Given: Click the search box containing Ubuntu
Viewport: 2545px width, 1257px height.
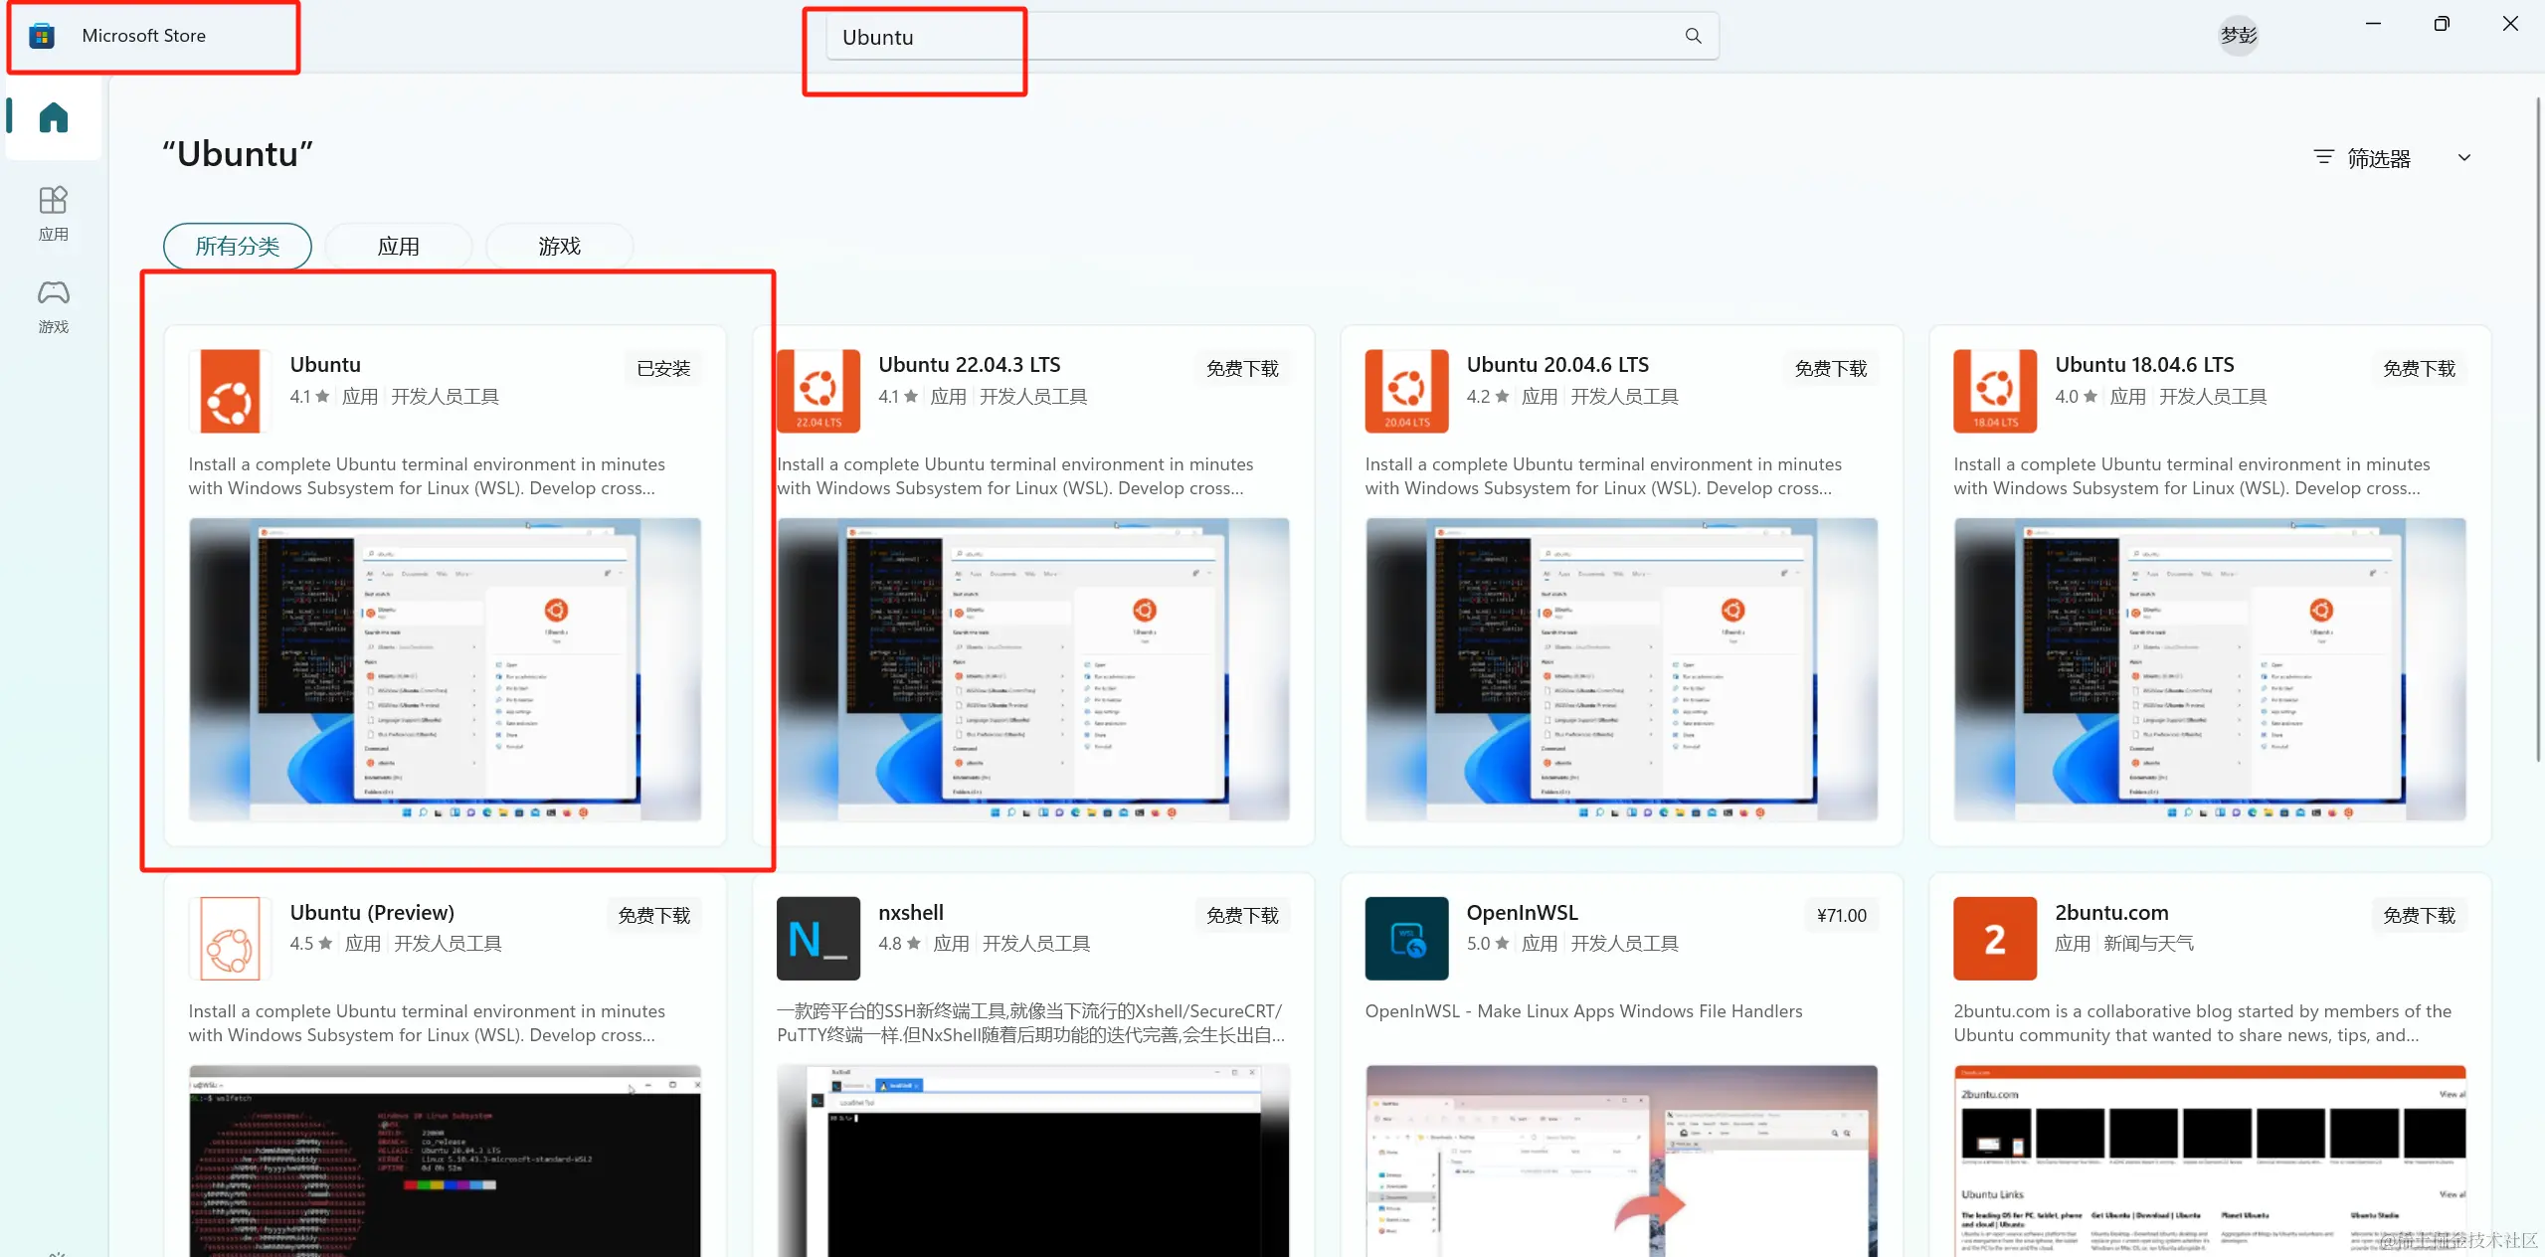Looking at the screenshot, I should [1272, 37].
